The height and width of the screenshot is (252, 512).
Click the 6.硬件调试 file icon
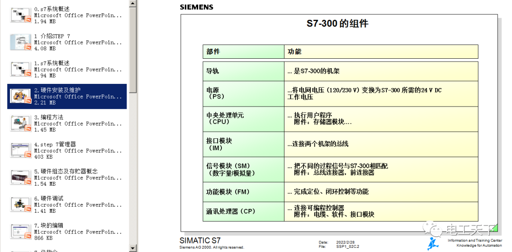point(20,205)
